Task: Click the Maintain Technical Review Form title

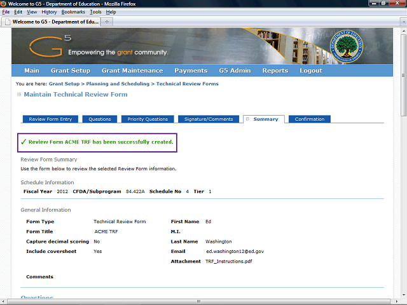Action: tap(76, 95)
